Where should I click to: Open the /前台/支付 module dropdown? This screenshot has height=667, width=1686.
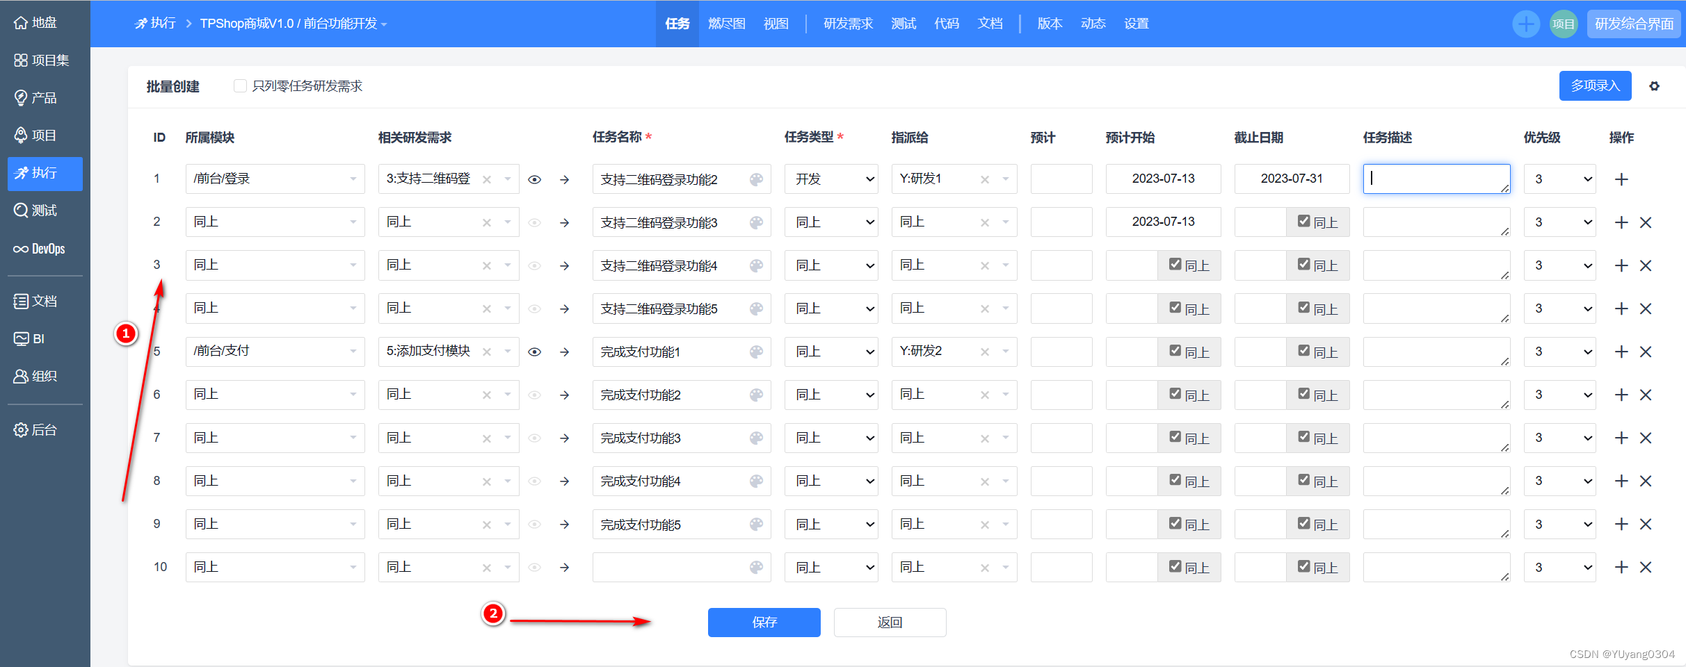pyautogui.click(x=275, y=352)
